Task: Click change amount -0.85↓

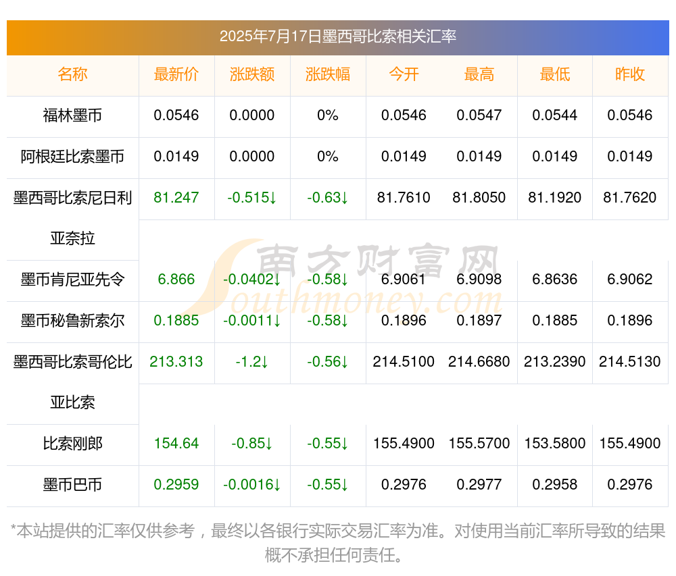Action: pyautogui.click(x=251, y=444)
